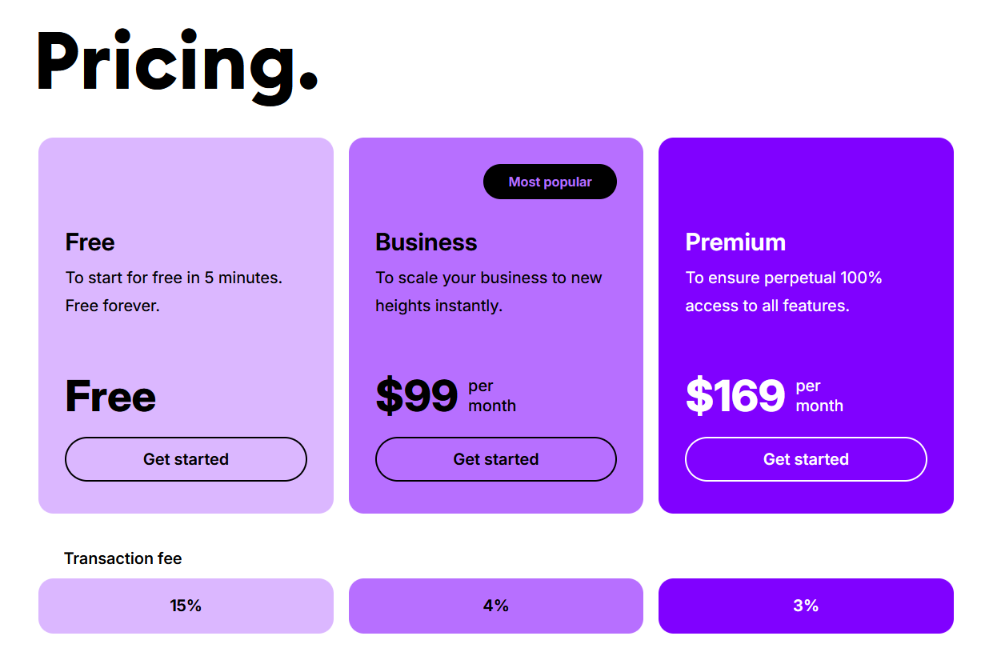This screenshot has height=652, width=1001.
Task: Select the Business plan card
Action: coord(496,336)
